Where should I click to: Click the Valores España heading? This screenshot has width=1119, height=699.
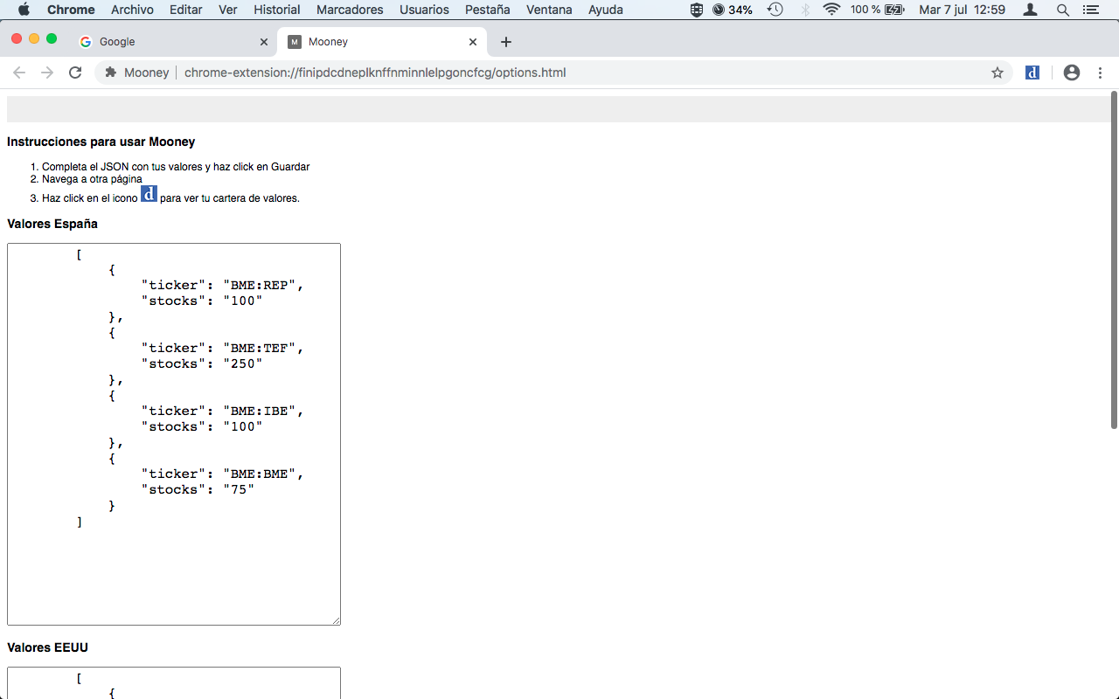click(52, 224)
